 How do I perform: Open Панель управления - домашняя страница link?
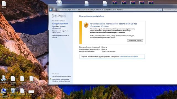[x=59, y=16]
